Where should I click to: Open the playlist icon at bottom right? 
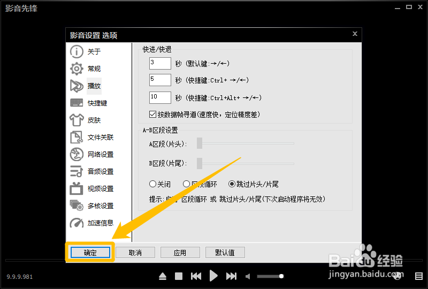419,276
